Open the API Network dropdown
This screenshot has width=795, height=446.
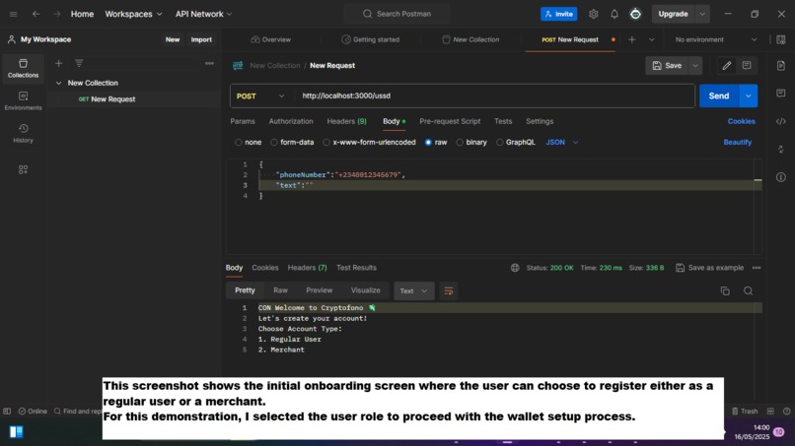pyautogui.click(x=203, y=14)
